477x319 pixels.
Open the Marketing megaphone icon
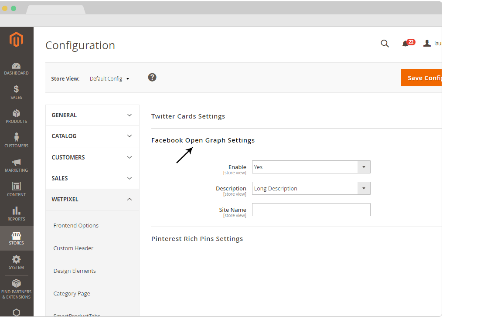[16, 162]
